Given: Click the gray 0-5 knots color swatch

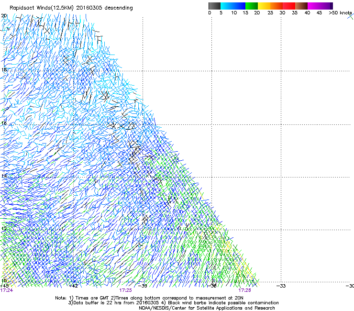Looking at the screenshot, I should [x=214, y=6].
